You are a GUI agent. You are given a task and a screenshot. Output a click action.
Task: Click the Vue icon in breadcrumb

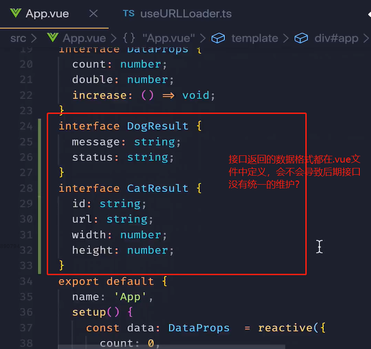click(53, 38)
